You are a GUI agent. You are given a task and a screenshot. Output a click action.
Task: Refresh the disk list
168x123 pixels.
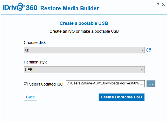click(x=149, y=50)
